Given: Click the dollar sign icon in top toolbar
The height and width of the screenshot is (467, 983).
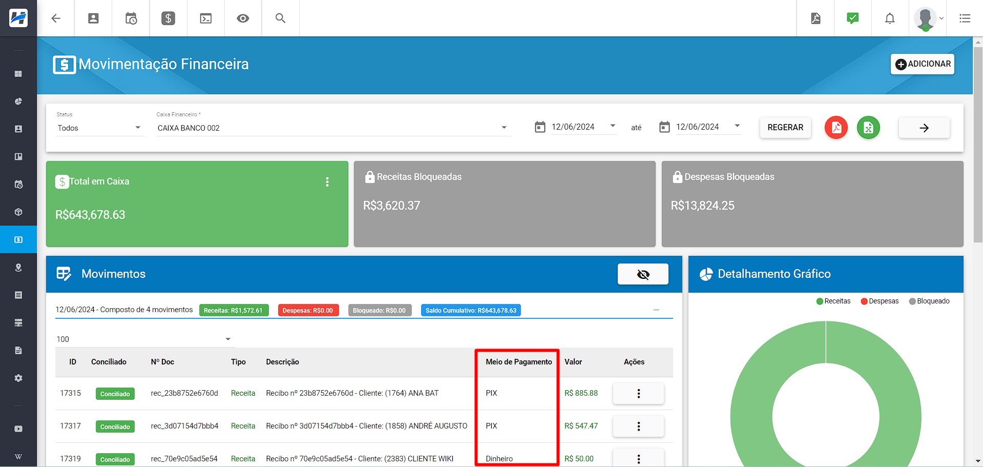Looking at the screenshot, I should (168, 18).
